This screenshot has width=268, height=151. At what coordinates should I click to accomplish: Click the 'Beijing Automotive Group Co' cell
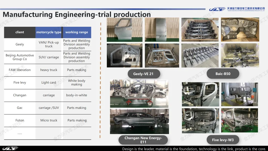point(20,57)
